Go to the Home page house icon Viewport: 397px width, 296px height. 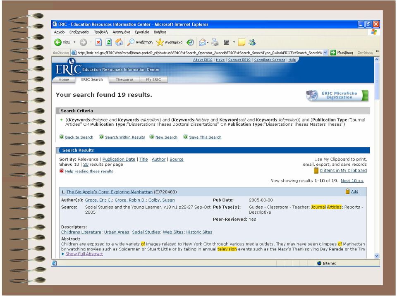[119, 42]
